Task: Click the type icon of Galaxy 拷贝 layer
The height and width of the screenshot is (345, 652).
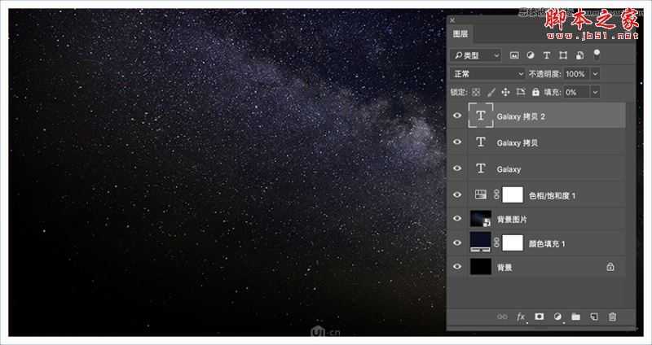Action: pyautogui.click(x=481, y=142)
